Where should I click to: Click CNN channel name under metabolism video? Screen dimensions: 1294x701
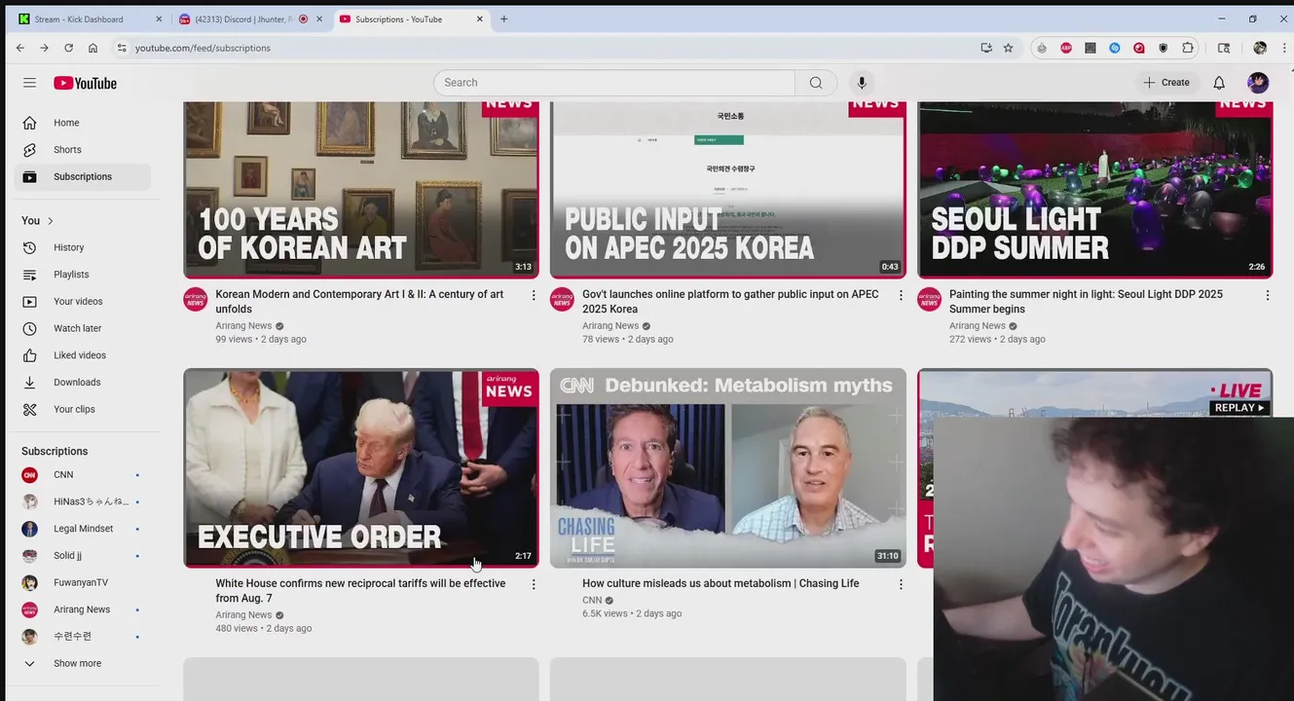(592, 601)
